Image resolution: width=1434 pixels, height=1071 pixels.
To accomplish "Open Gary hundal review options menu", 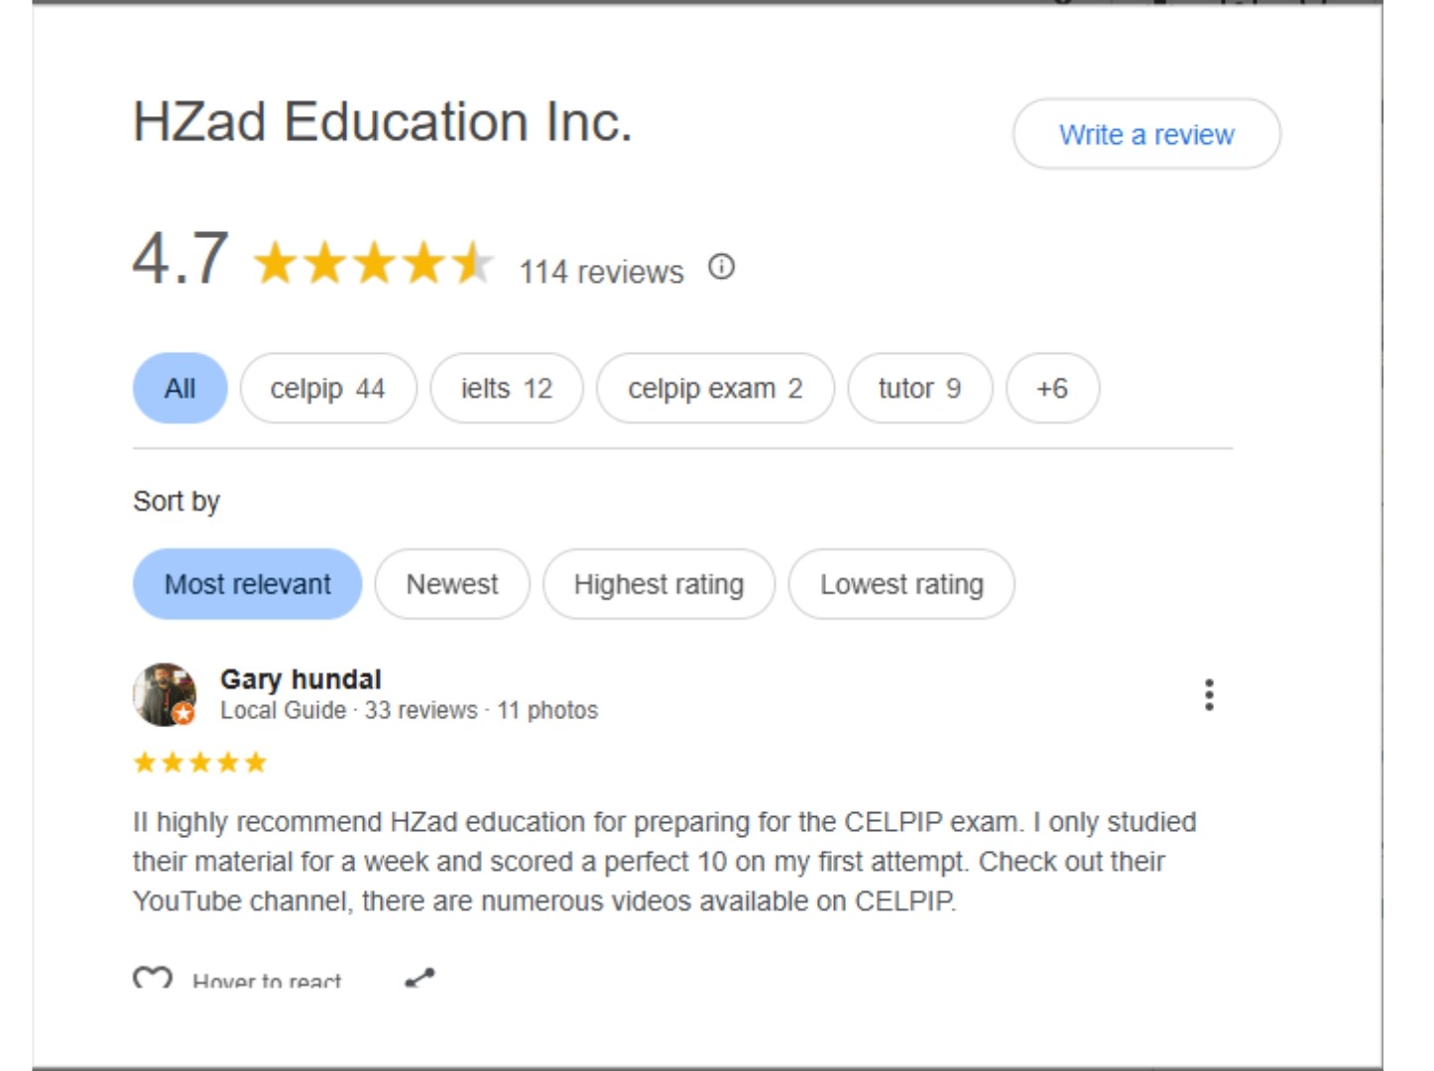I will (x=1208, y=695).
